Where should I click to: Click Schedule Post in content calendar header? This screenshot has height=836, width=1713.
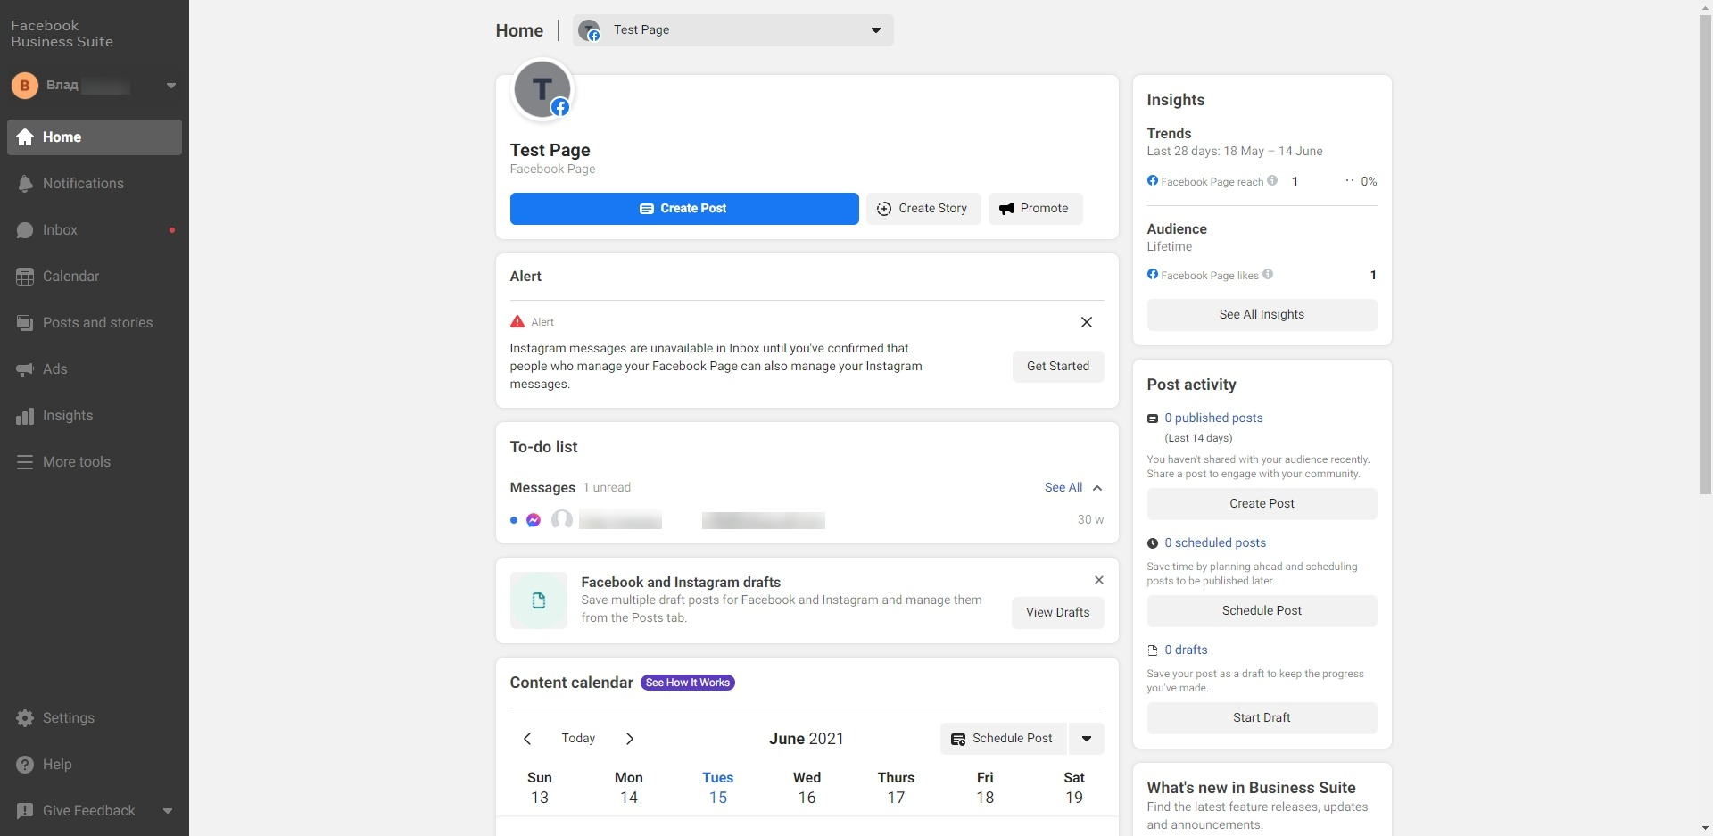[1003, 739]
